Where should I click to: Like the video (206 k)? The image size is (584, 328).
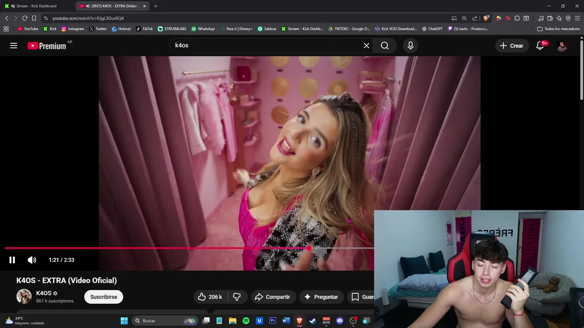tap(210, 297)
